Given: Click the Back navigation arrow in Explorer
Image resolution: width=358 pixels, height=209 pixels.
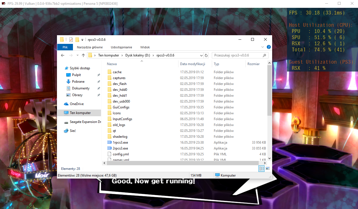Looking at the screenshot, I should click(63, 55).
